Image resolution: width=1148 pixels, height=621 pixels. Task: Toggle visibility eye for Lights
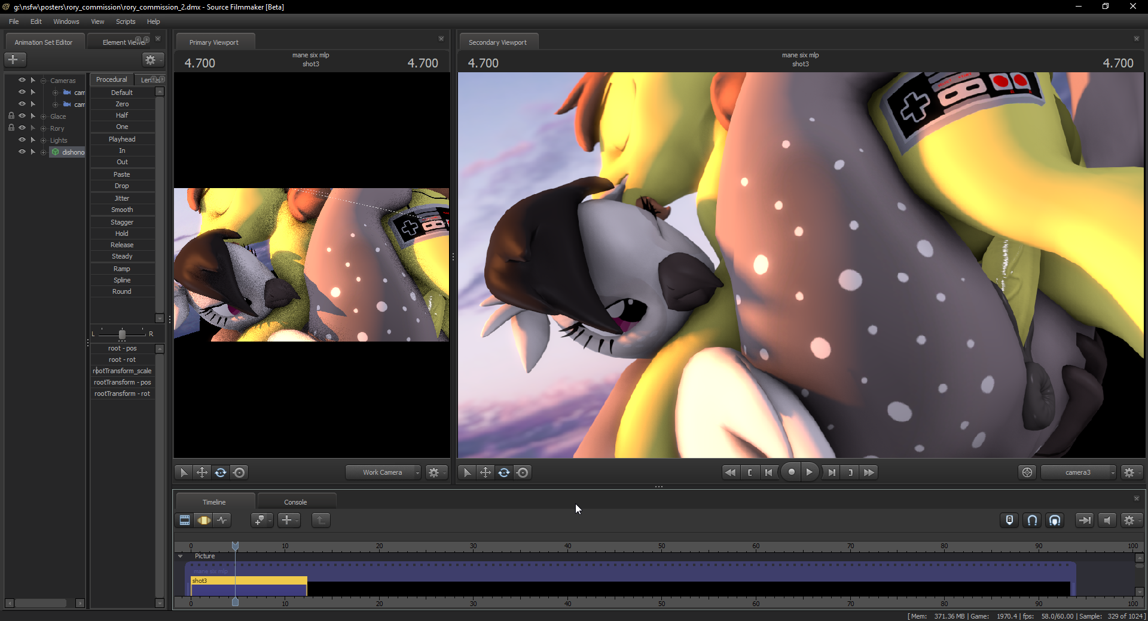(x=22, y=140)
